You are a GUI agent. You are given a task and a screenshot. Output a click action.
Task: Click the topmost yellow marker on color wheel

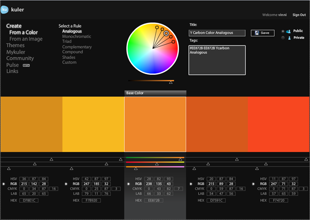(x=157, y=27)
